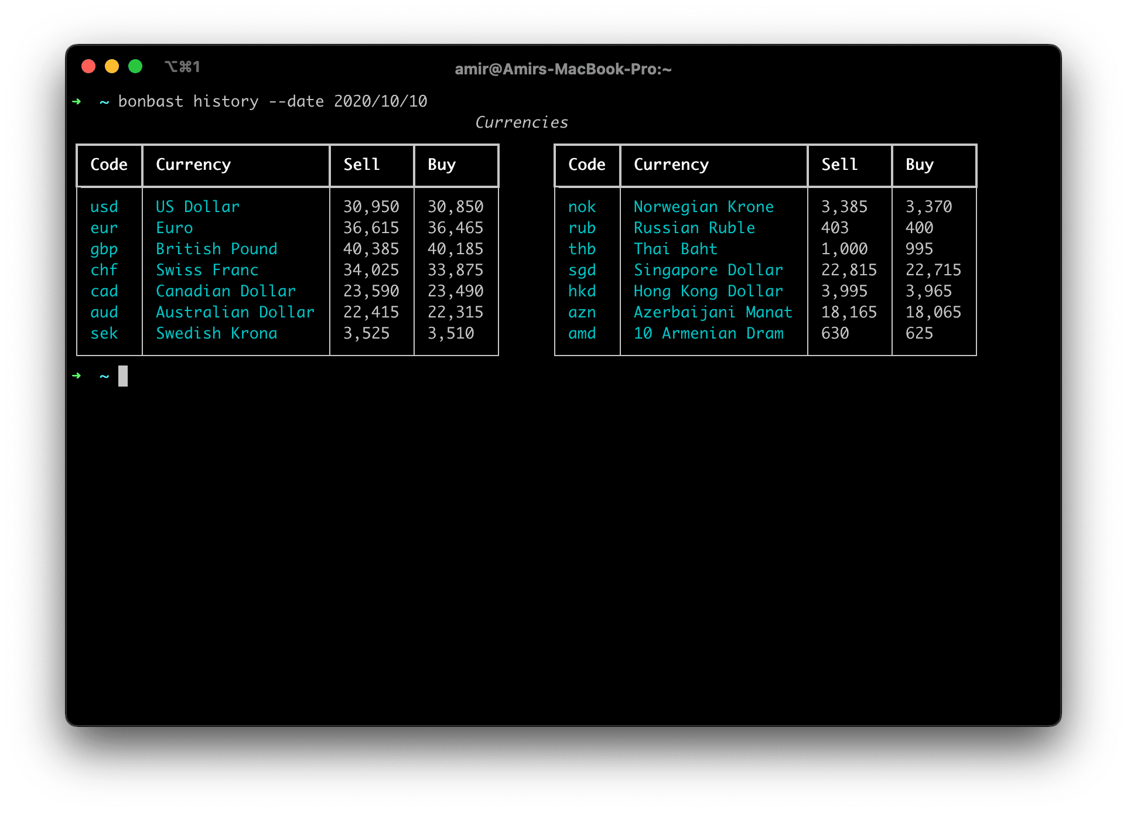This screenshot has width=1127, height=813.
Task: Click the Armenian Dram buy value 625
Action: coord(920,333)
